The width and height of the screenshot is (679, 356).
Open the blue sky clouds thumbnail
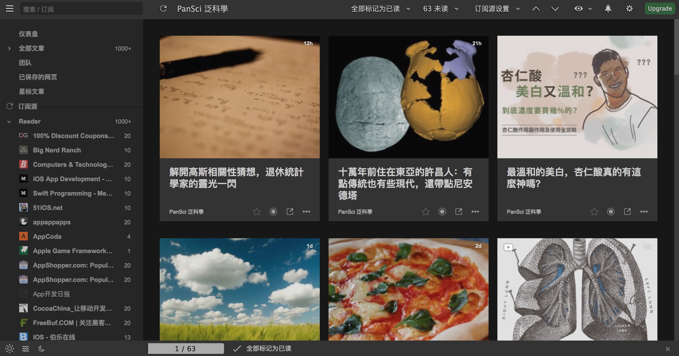click(239, 289)
